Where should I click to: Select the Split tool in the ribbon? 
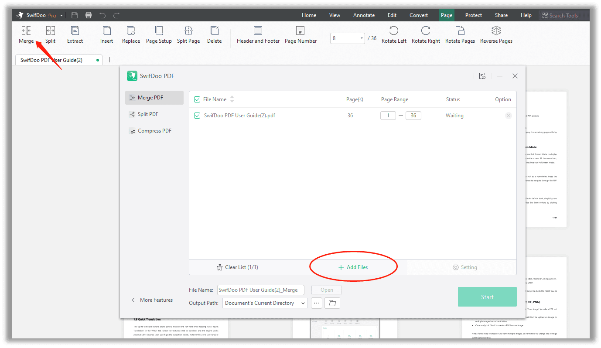51,34
